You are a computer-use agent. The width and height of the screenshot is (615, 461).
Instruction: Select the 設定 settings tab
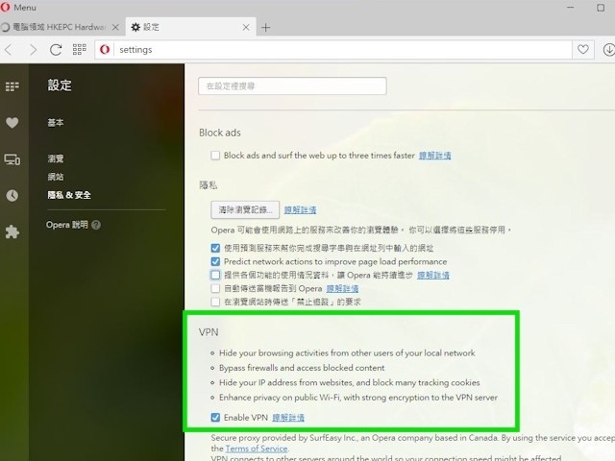tap(190, 27)
